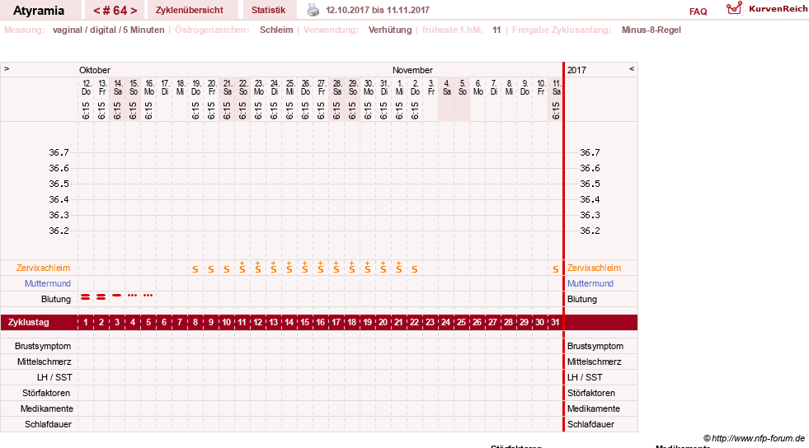Click the 6:15 time for 12. Do

86,110
